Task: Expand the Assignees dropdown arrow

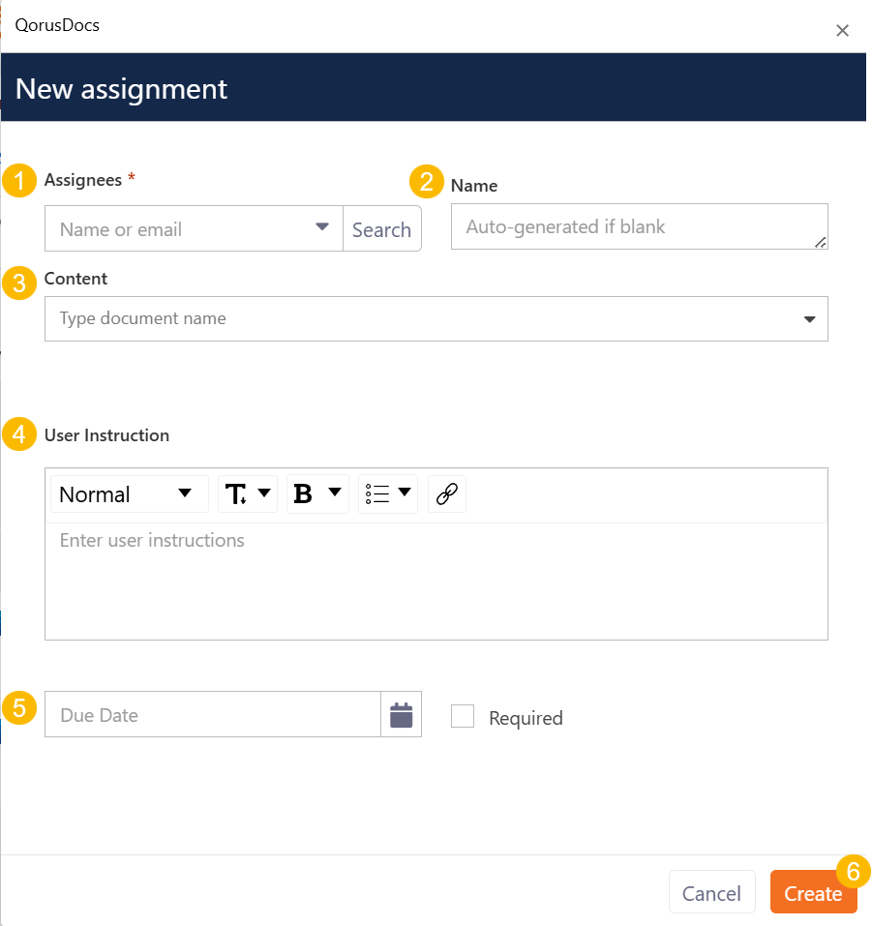Action: tap(322, 227)
